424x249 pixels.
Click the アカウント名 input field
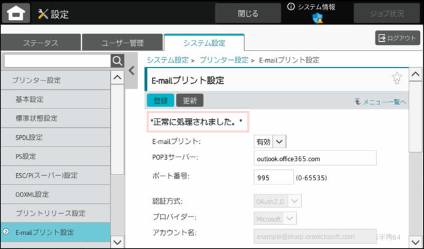(x=315, y=236)
